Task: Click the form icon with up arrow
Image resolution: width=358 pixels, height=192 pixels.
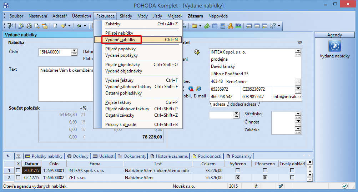Action: pos(264,26)
